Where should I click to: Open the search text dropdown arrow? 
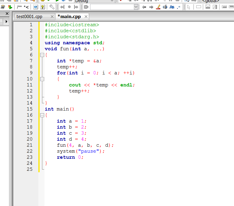tap(136, 7)
